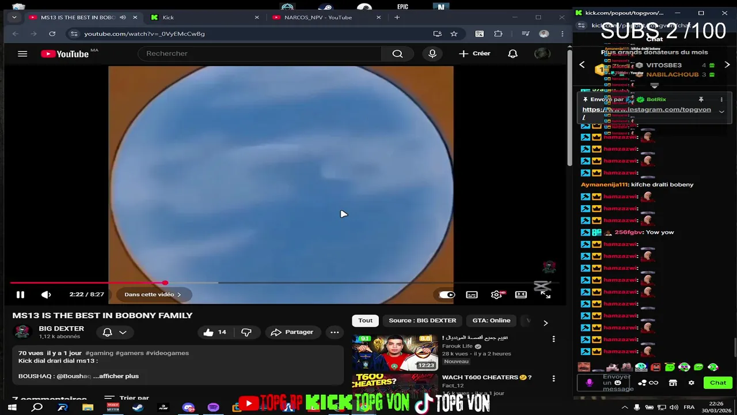Submit search with magnifier button
The width and height of the screenshot is (737, 415).
point(397,54)
